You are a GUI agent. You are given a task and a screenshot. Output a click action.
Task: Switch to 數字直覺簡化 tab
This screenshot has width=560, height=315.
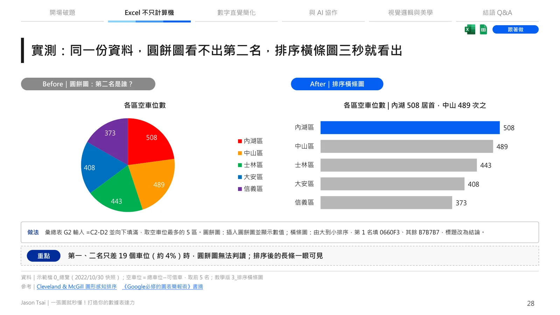(236, 13)
